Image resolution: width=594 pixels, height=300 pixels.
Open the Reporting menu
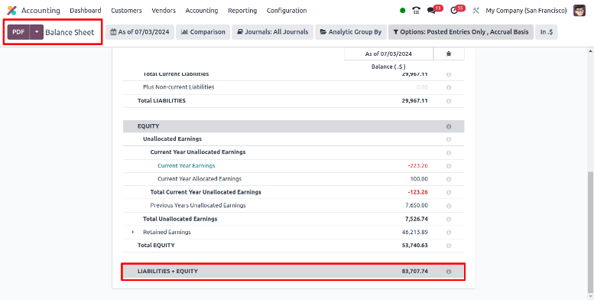[242, 11]
